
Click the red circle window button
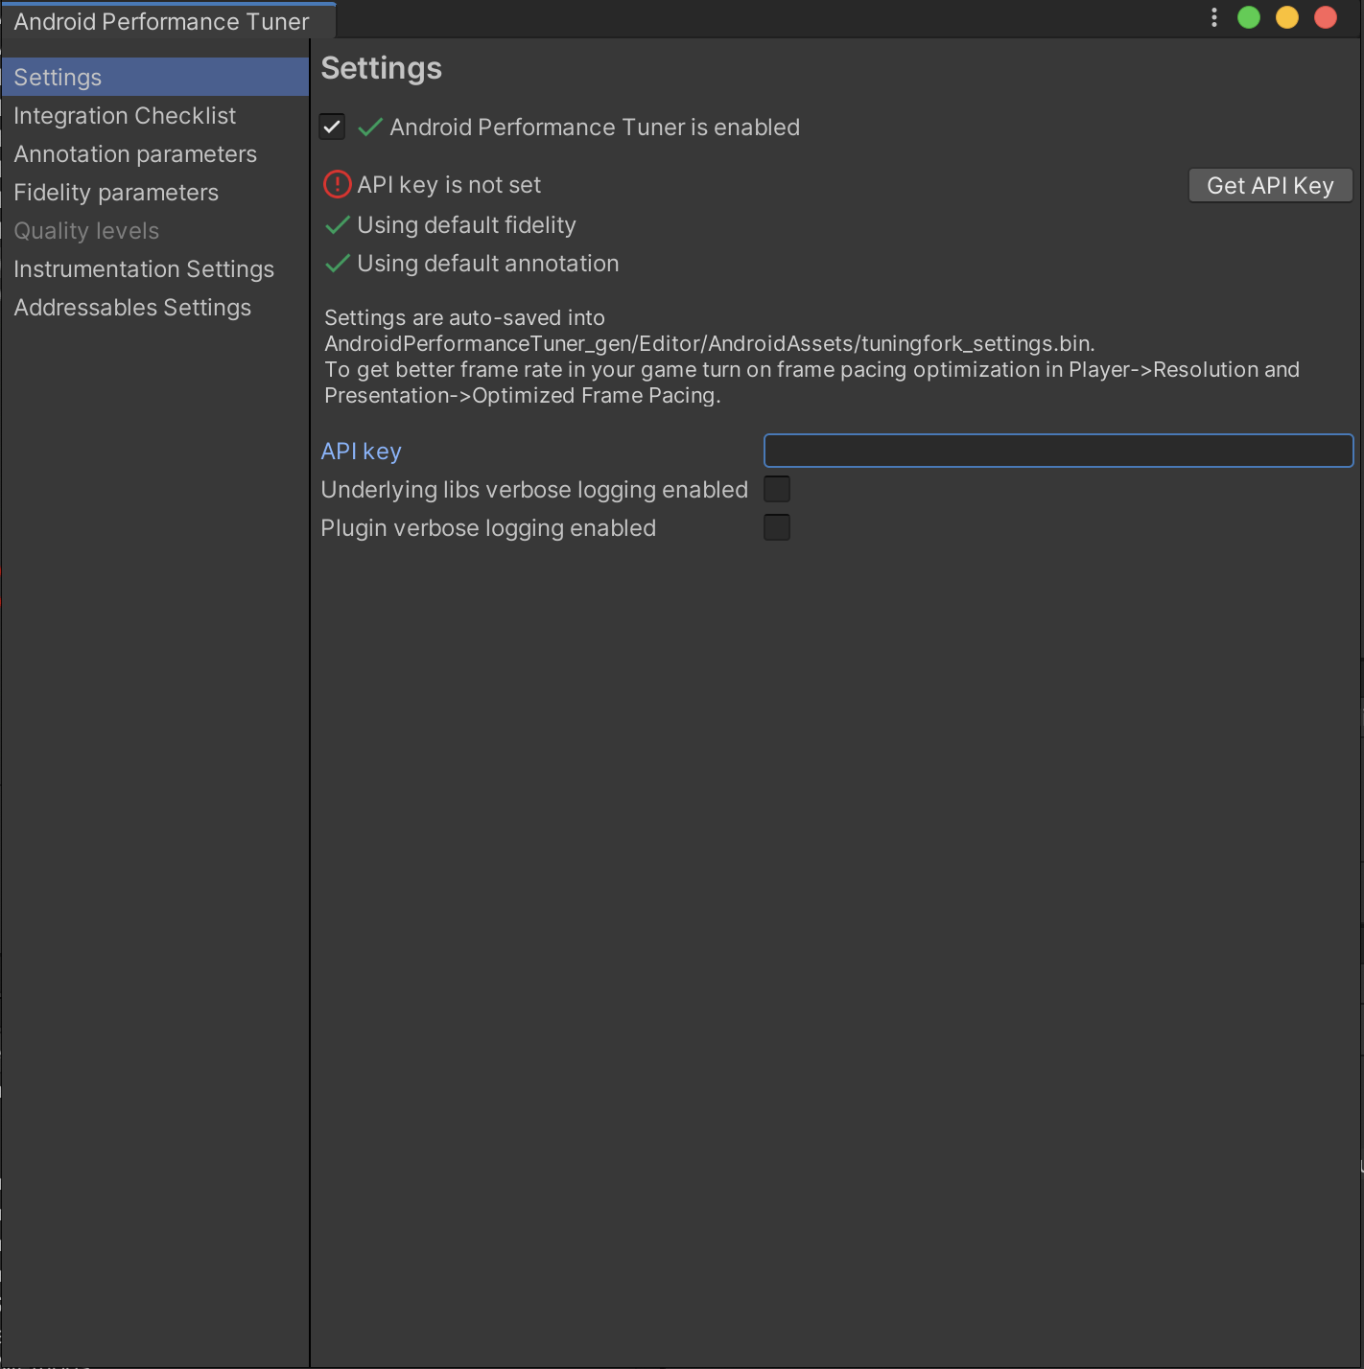pyautogui.click(x=1326, y=18)
